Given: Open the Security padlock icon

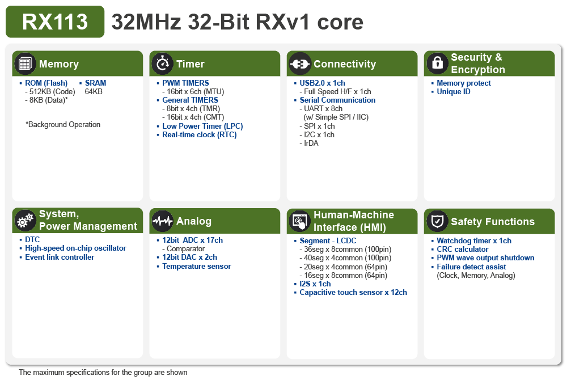Looking at the screenshot, I should (x=437, y=64).
